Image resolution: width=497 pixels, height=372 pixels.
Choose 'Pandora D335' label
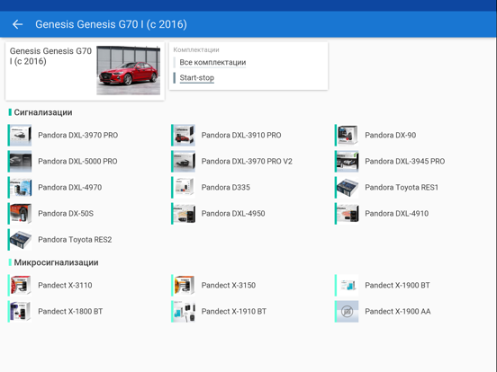tap(226, 187)
